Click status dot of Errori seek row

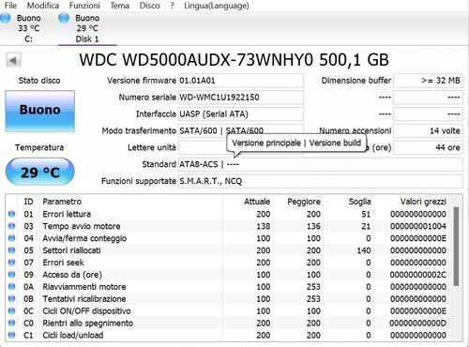(x=11, y=263)
